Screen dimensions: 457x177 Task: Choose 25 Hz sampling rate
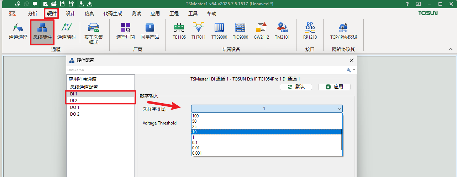266,127
